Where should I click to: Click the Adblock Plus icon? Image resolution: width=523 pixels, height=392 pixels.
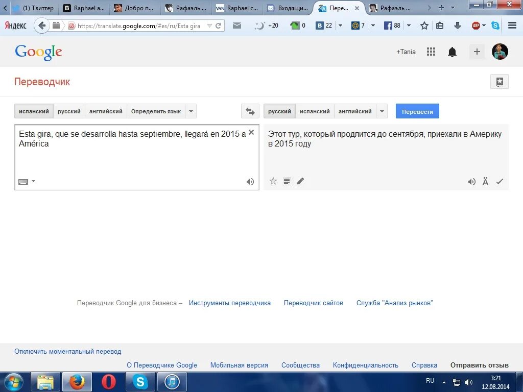(476, 26)
